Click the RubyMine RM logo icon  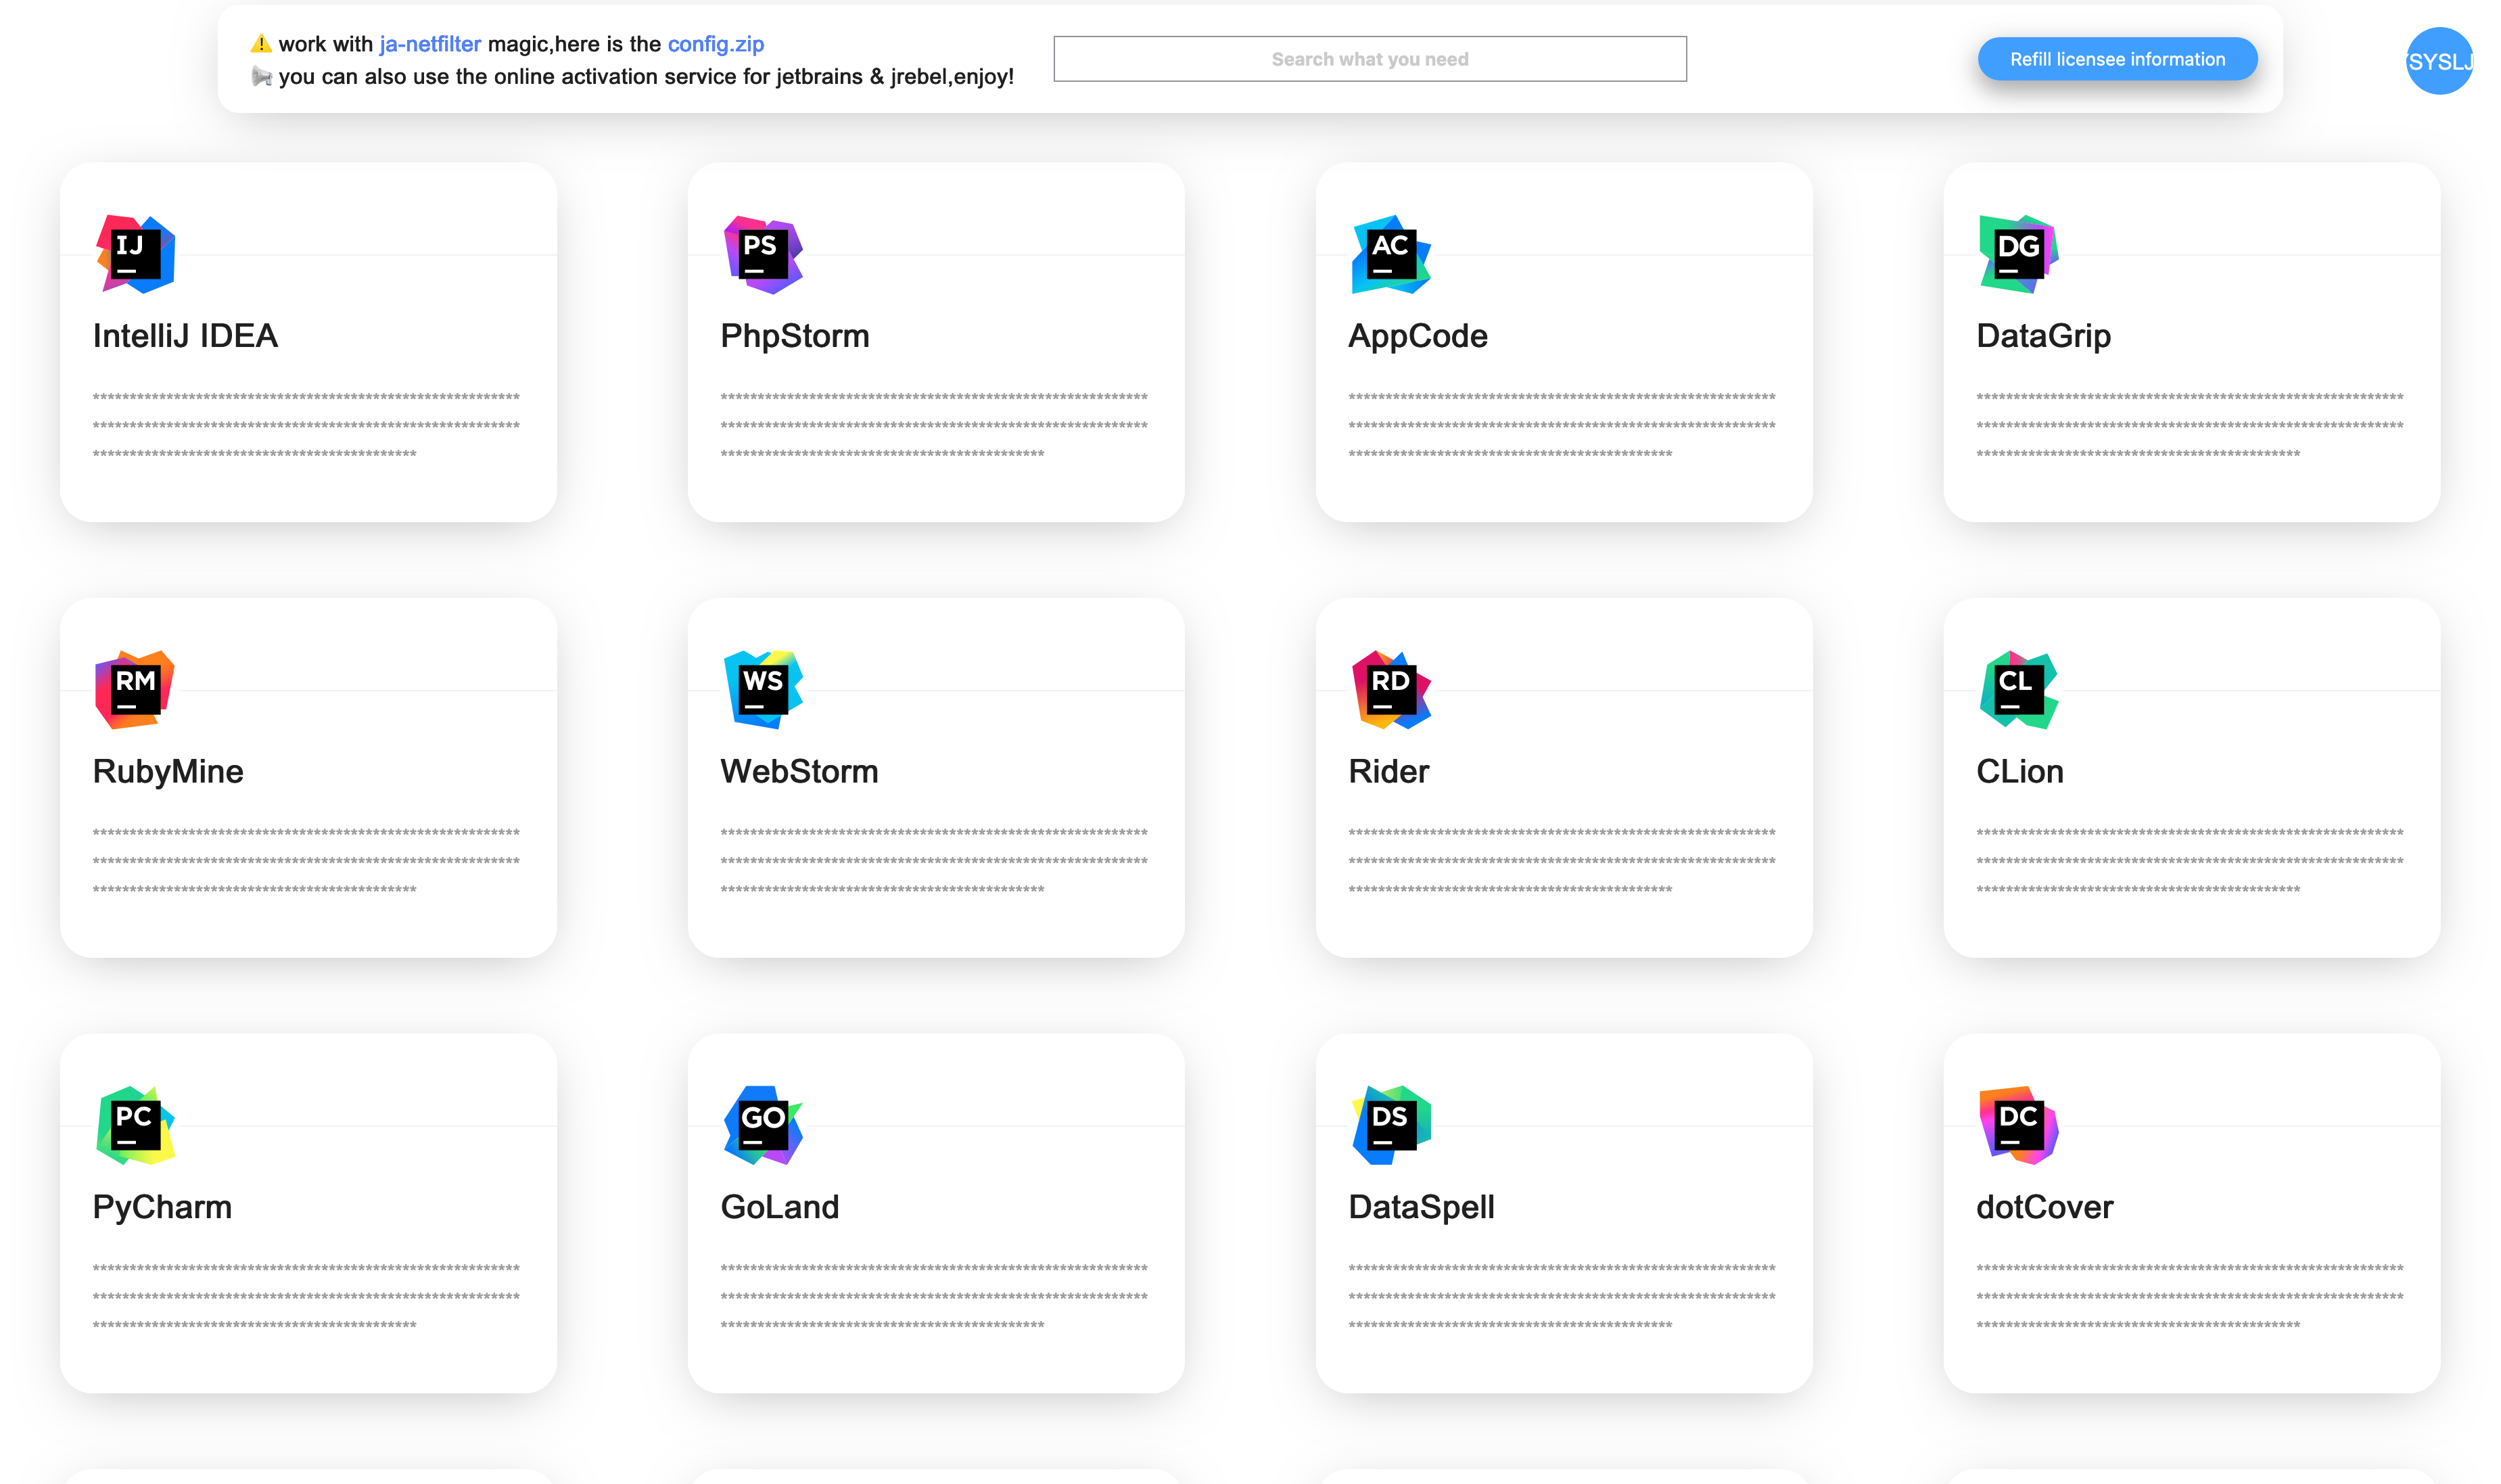coord(135,690)
